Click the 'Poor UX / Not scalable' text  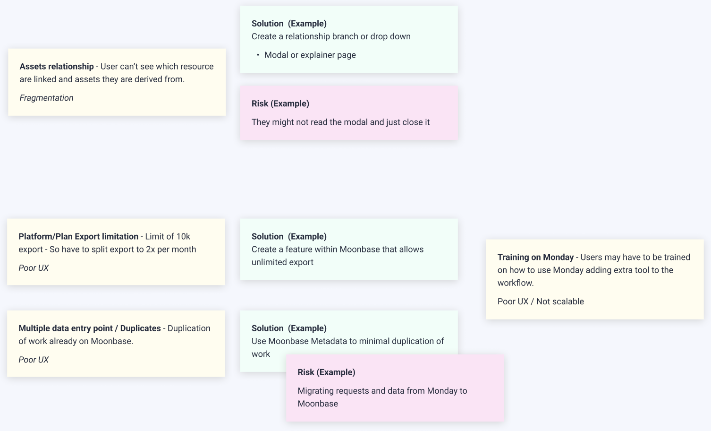(x=541, y=302)
